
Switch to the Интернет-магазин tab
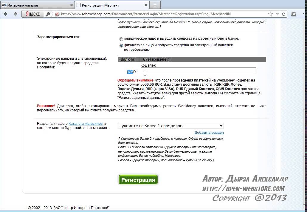(37, 5)
